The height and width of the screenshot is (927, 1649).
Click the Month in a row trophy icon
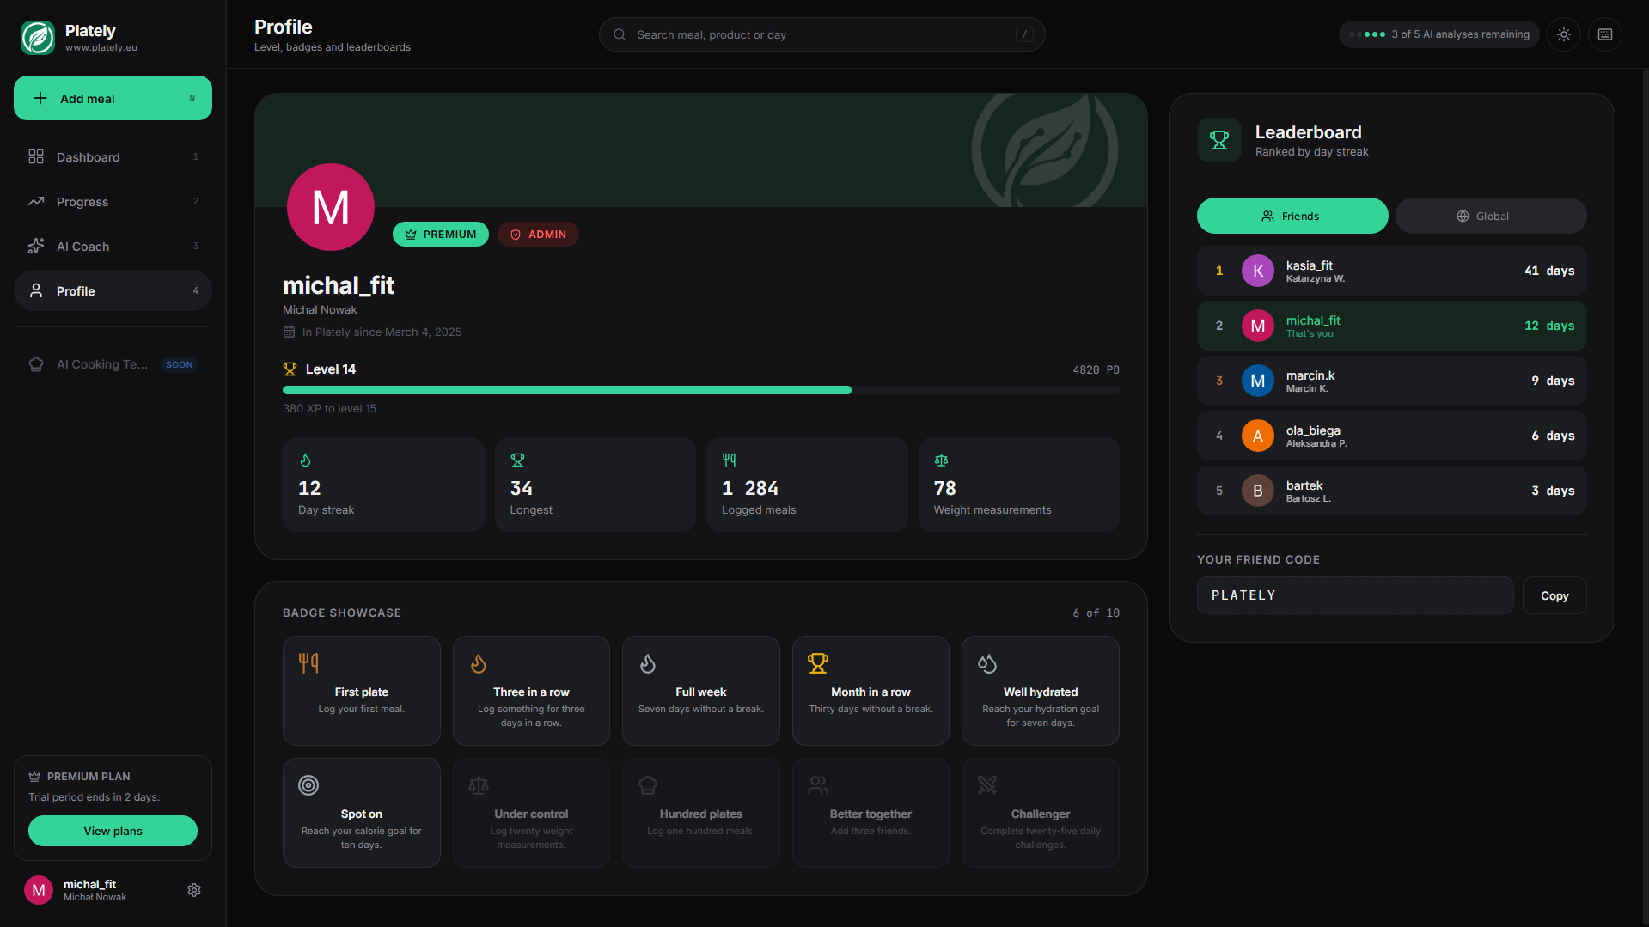(x=818, y=663)
